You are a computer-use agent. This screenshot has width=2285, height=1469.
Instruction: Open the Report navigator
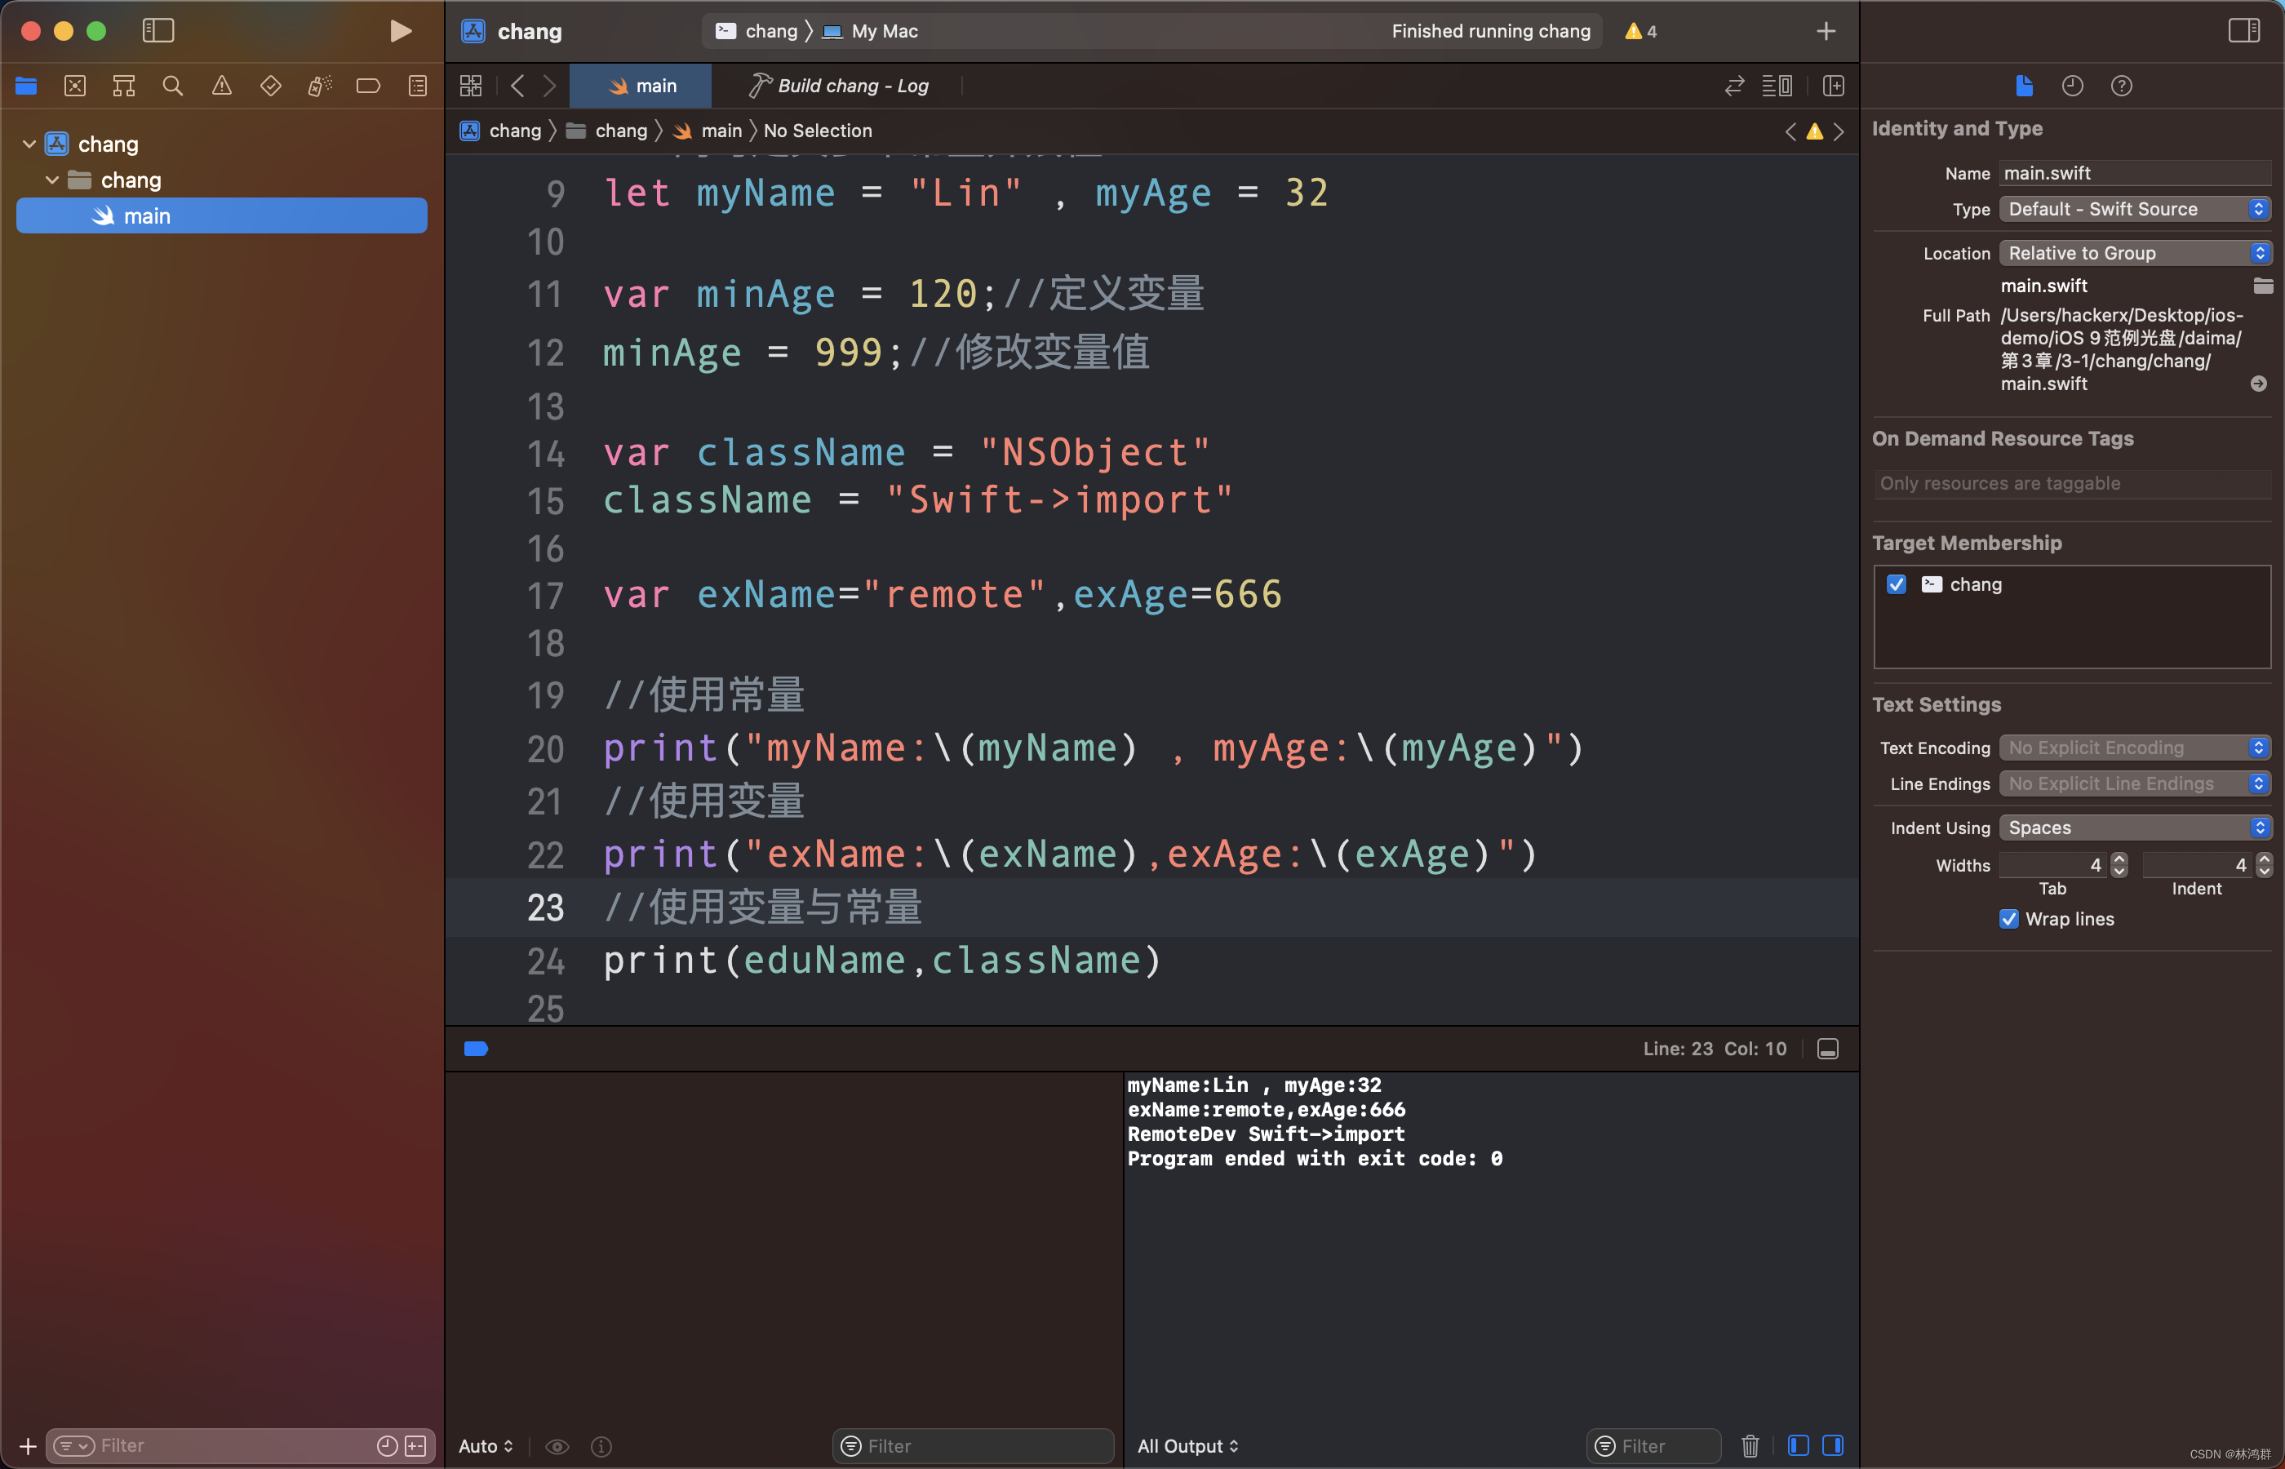[x=418, y=86]
